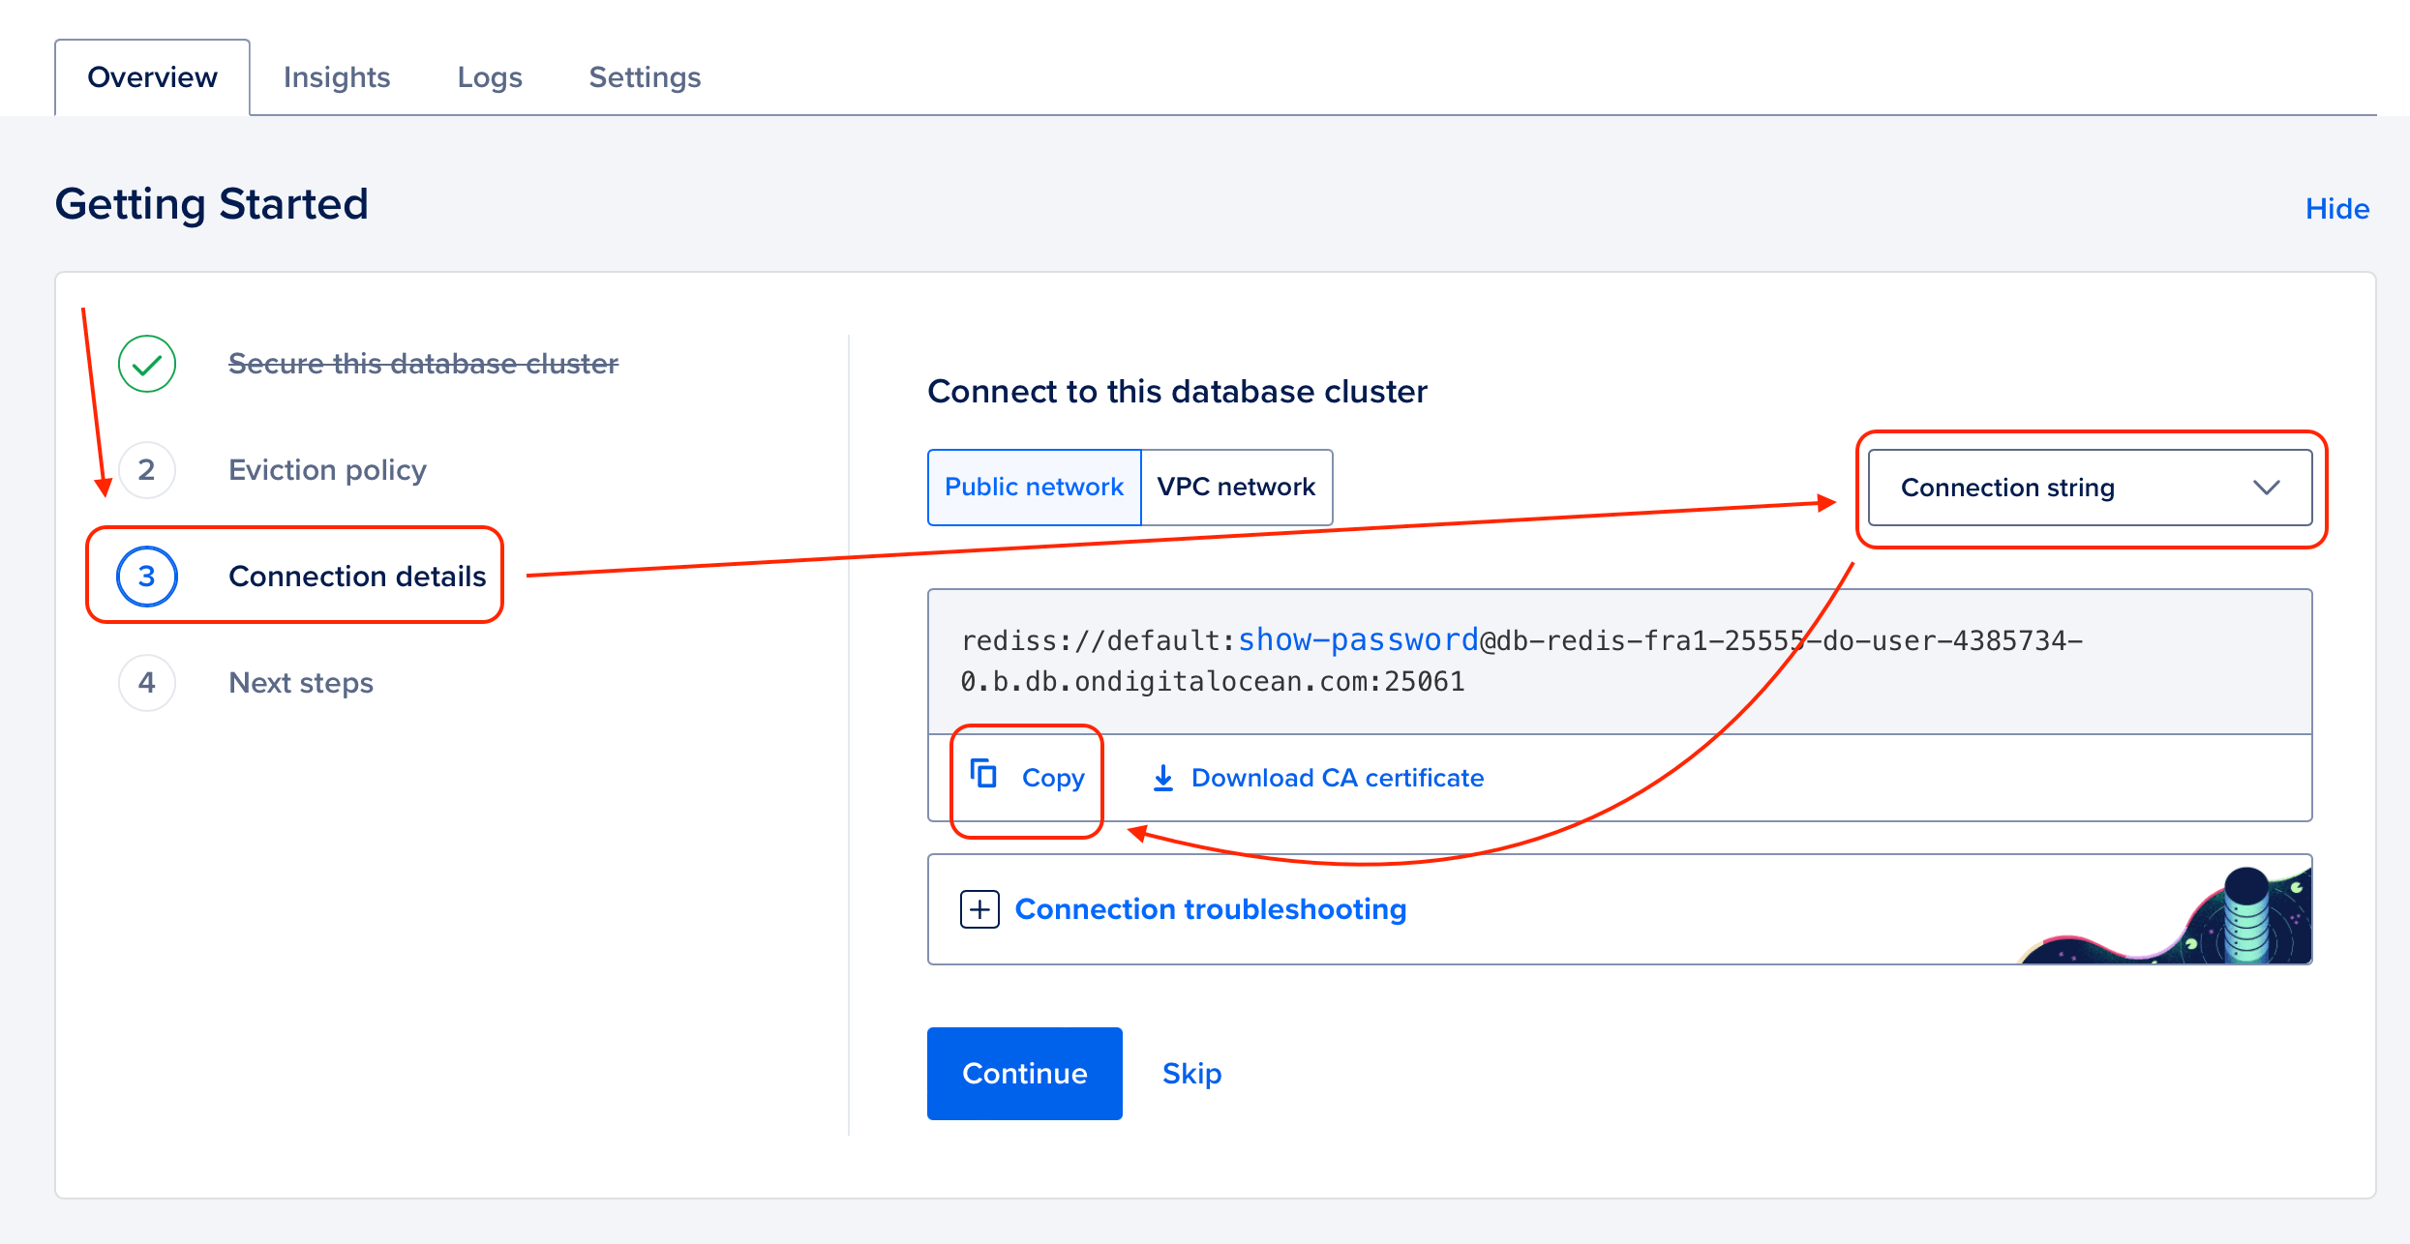Collapse the Getting Started panel via Hide
Viewport: 2410px width, 1244px height.
point(2336,207)
